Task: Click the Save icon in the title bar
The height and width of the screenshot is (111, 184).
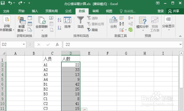Action: point(3,3)
